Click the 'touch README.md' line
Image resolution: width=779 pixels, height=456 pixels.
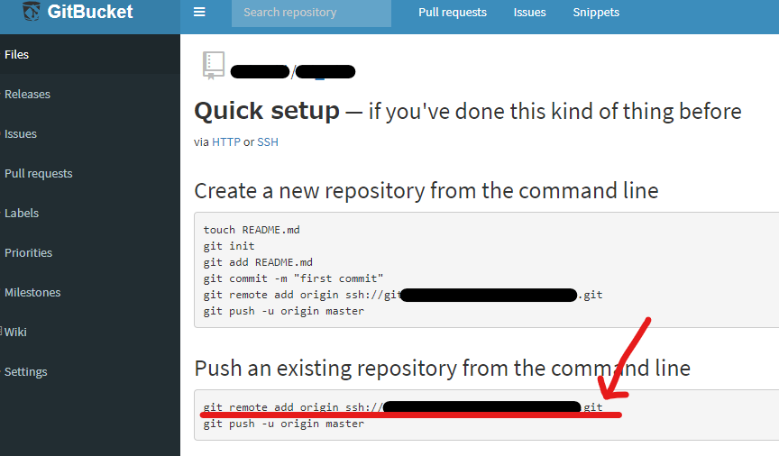252,230
